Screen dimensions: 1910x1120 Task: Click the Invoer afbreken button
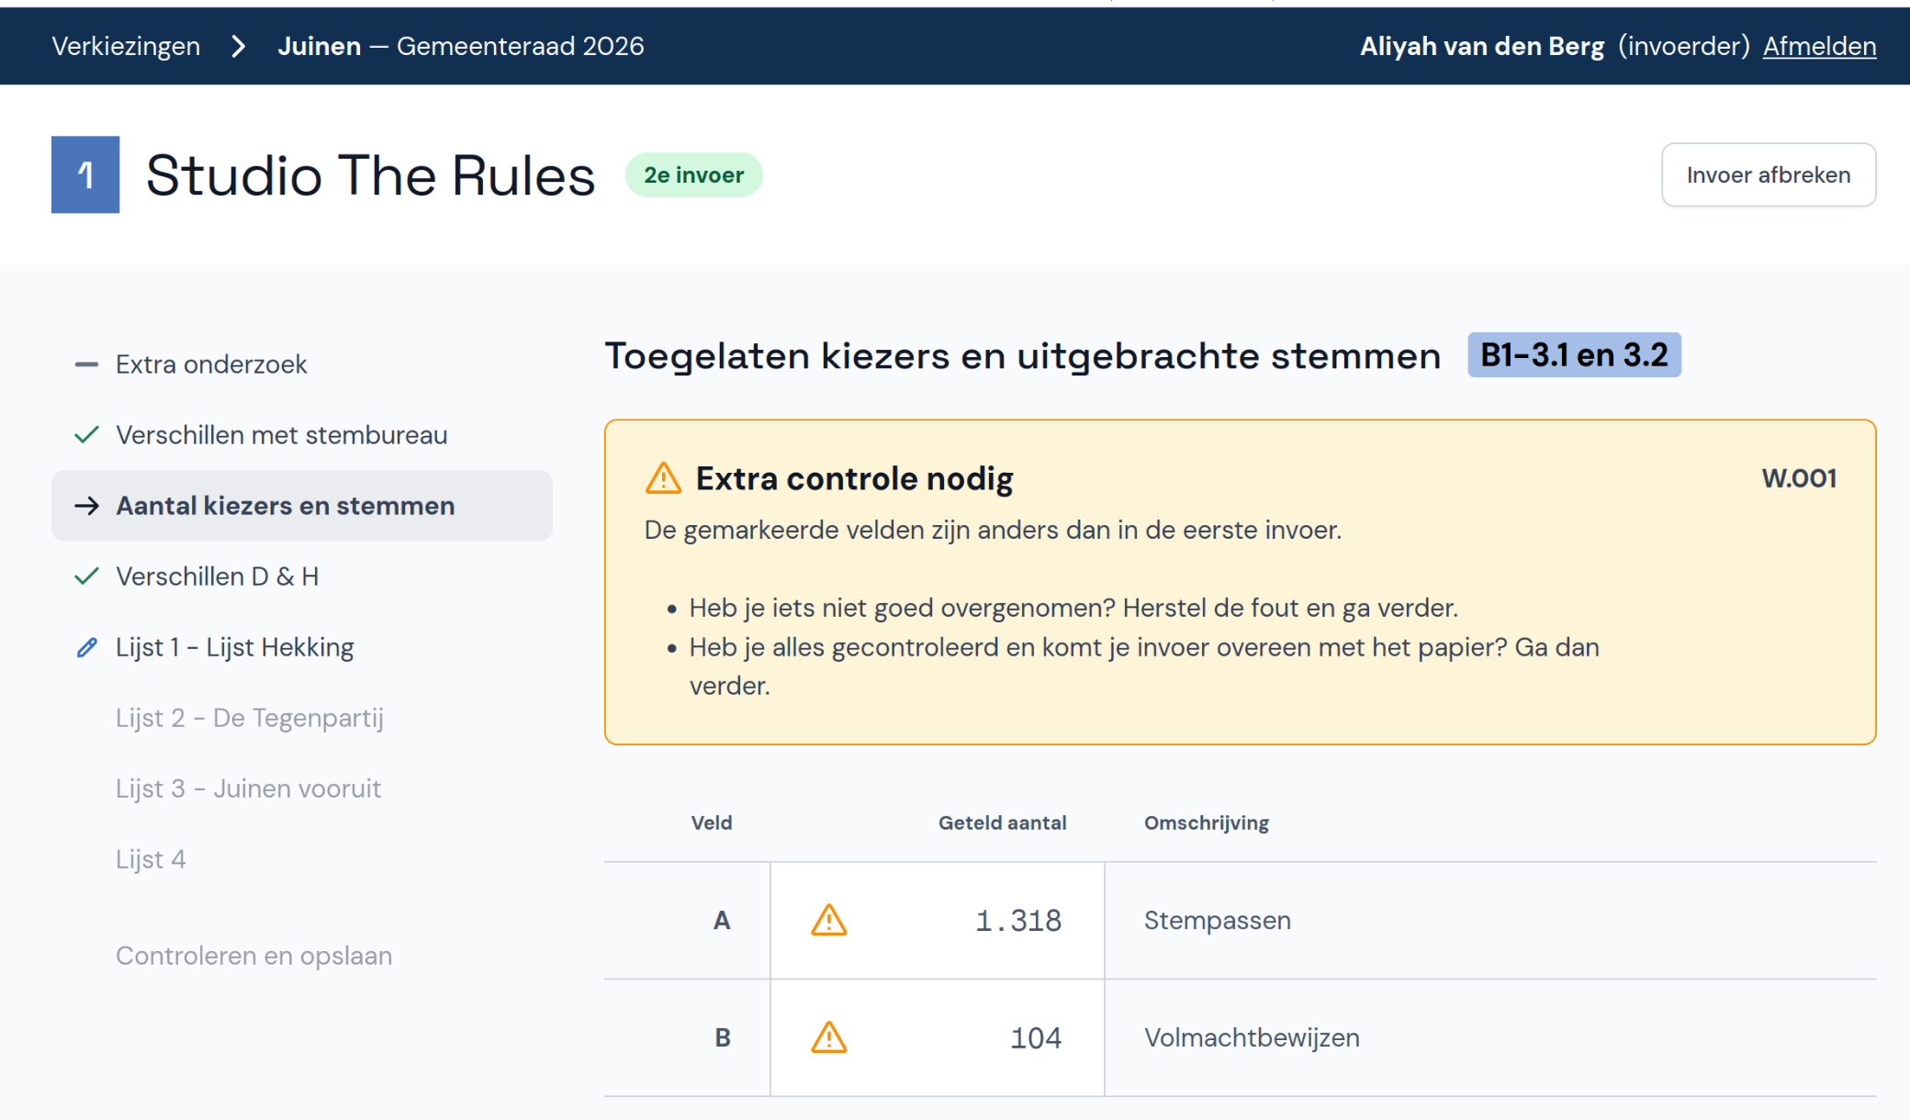pyautogui.click(x=1768, y=174)
